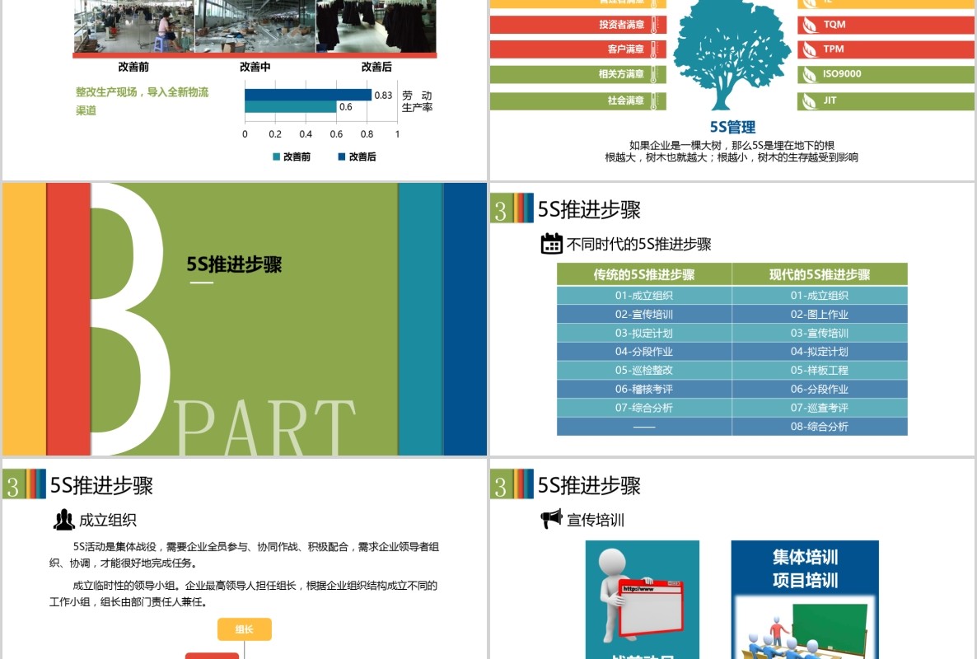Click the 改善前 factory photo

coord(134,26)
